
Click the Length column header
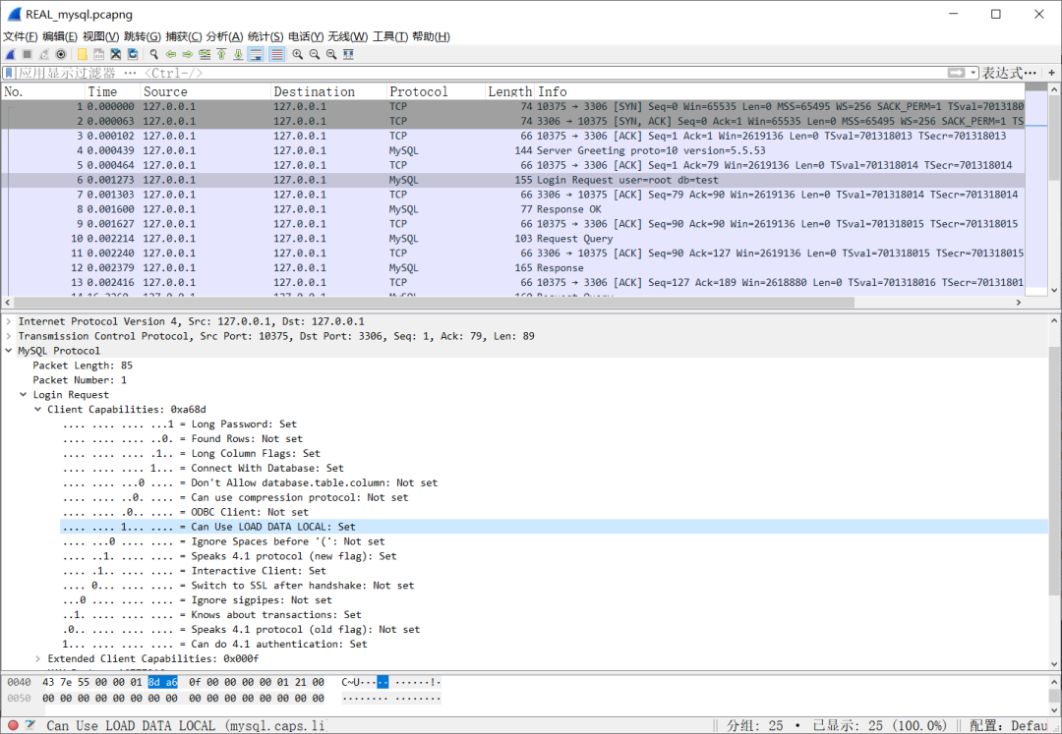click(x=509, y=91)
